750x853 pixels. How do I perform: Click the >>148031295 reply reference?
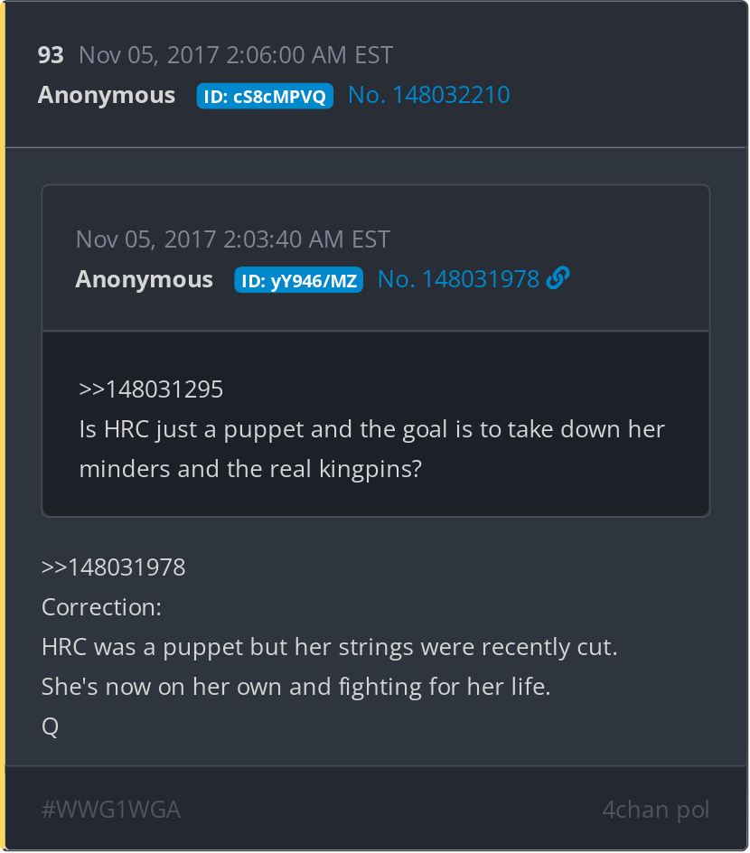pos(151,389)
